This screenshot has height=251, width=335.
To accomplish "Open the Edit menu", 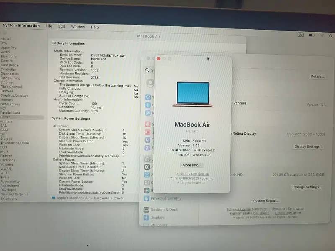I will point(62,26).
